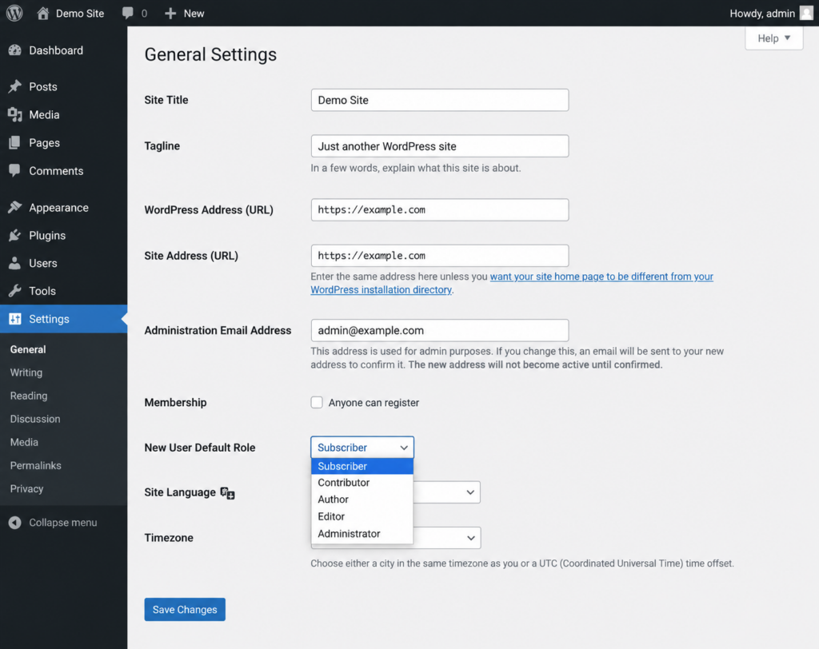Viewport: 819px width, 649px height.
Task: Click the WordPress Address URL field
Action: (440, 209)
